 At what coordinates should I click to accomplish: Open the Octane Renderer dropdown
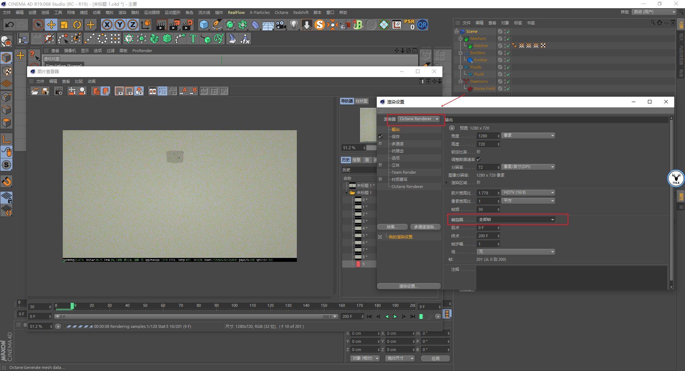419,119
